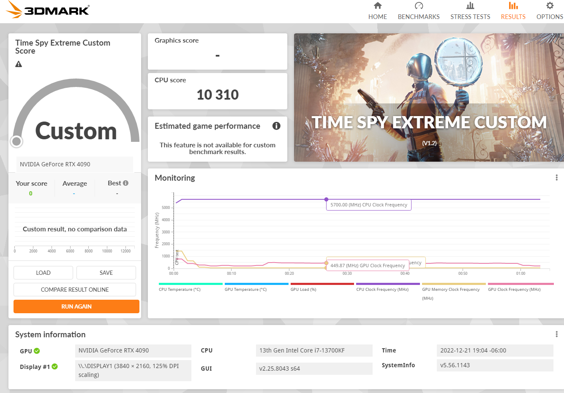Screen dimensions: 564x393
Task: Click the 13th Gen Intel Core i7-13700KF field
Action: [314, 350]
